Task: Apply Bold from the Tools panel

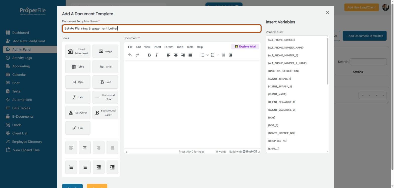Action: pos(105,82)
